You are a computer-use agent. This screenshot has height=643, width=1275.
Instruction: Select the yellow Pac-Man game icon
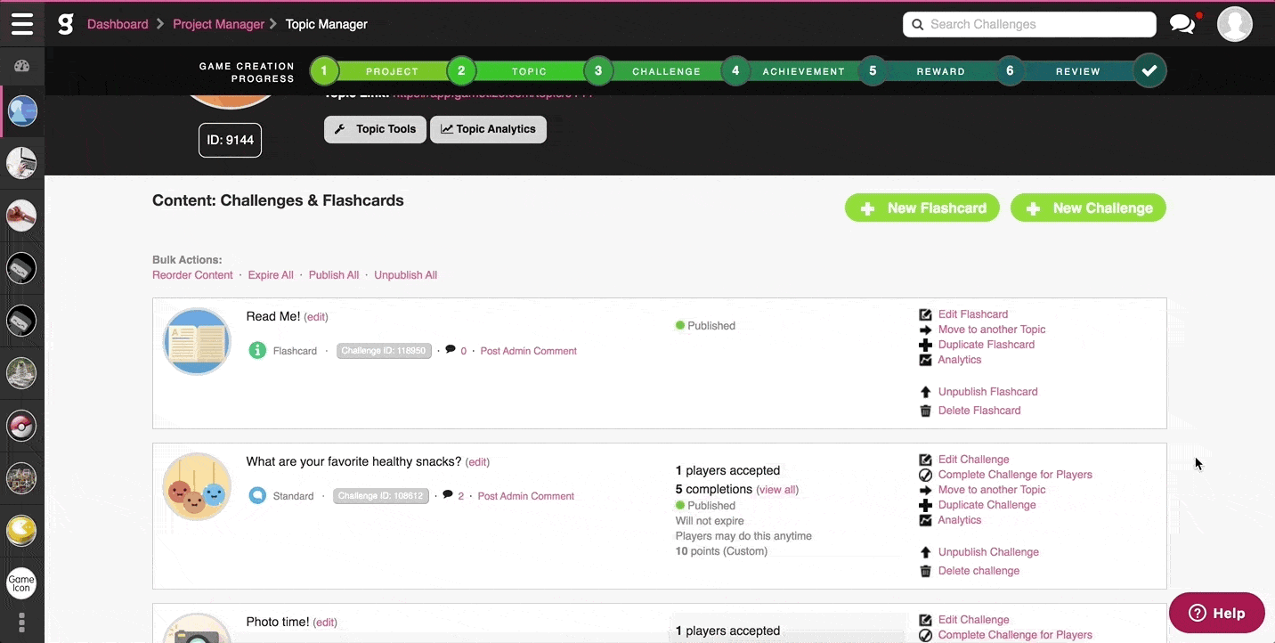(x=21, y=531)
